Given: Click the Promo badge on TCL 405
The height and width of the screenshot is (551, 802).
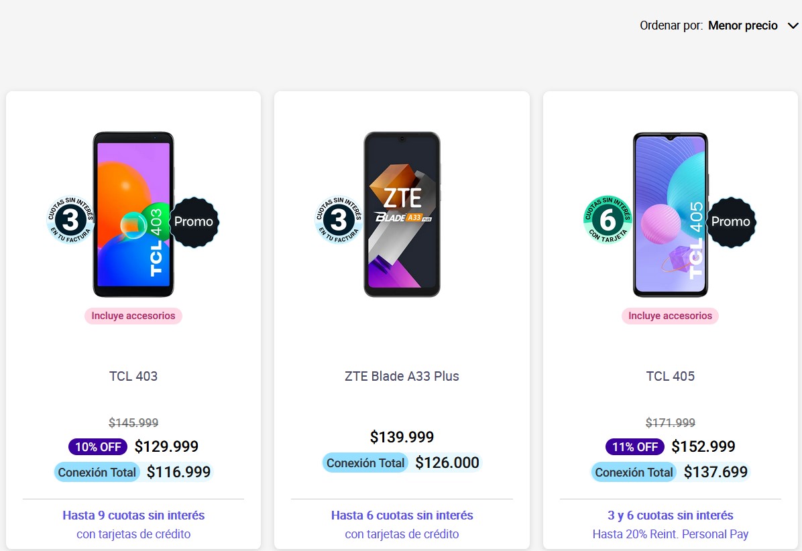Looking at the screenshot, I should click(x=730, y=221).
